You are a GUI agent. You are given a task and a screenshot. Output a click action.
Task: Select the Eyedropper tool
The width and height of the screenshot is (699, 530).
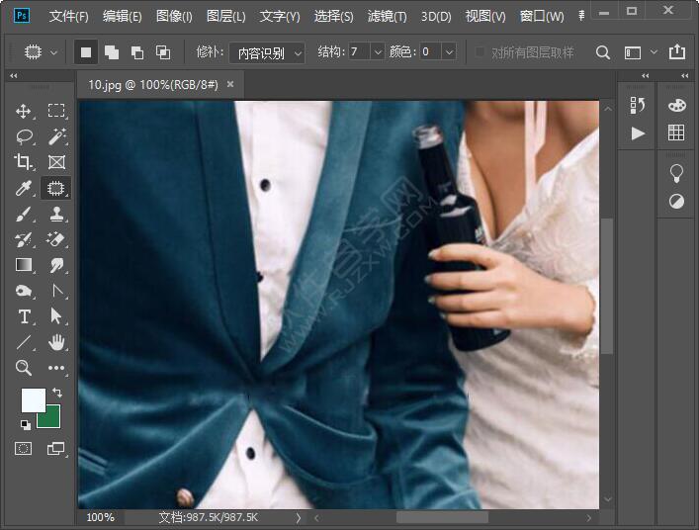23,188
